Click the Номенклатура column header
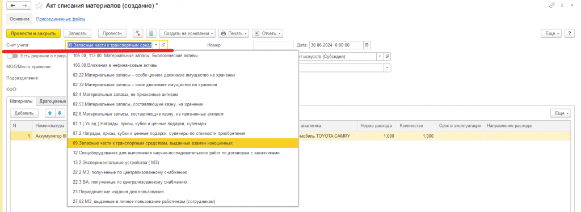581x212 pixels. click(50, 126)
